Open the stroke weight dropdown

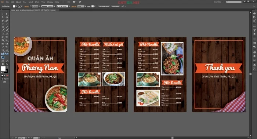tap(39, 6)
